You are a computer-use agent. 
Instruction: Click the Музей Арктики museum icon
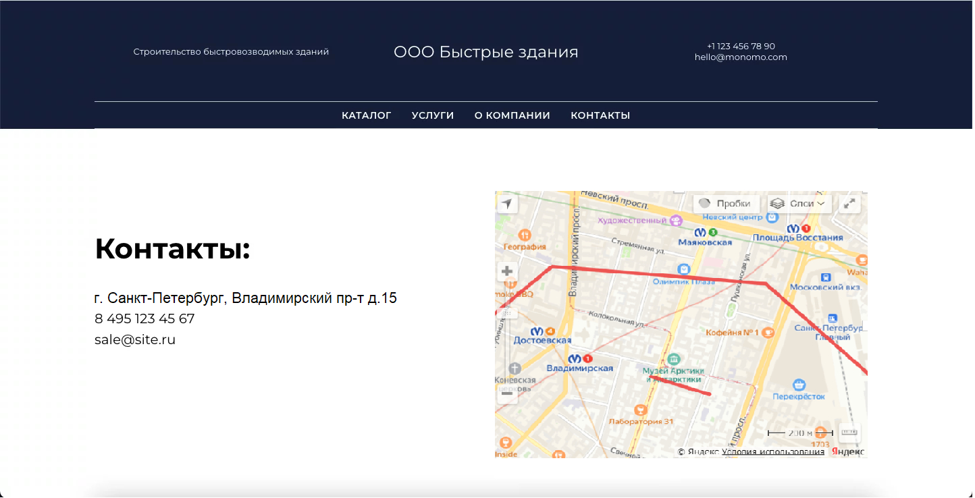[673, 359]
